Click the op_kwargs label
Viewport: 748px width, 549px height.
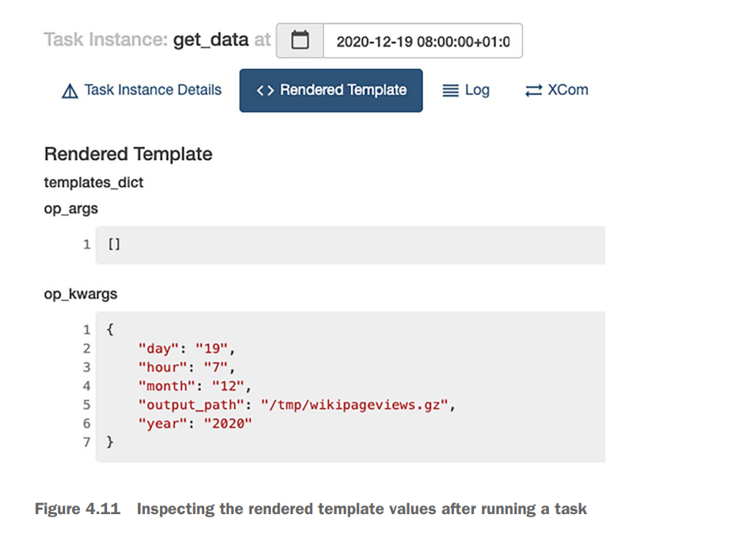81,294
